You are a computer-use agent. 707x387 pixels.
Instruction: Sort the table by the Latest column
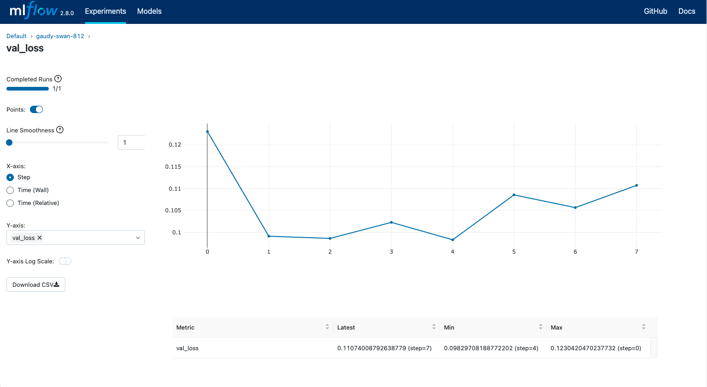click(434, 327)
